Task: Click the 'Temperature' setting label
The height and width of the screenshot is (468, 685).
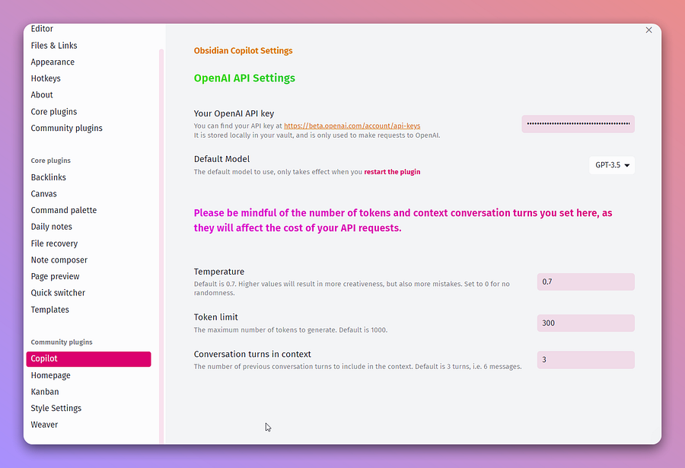Action: [219, 272]
